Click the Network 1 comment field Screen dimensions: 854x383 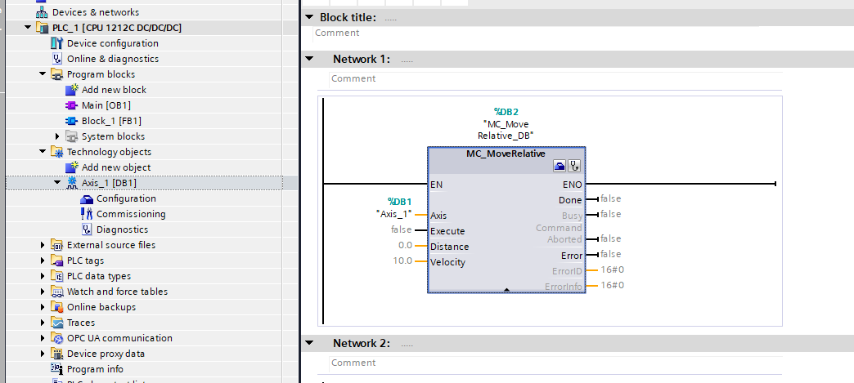tap(555, 79)
